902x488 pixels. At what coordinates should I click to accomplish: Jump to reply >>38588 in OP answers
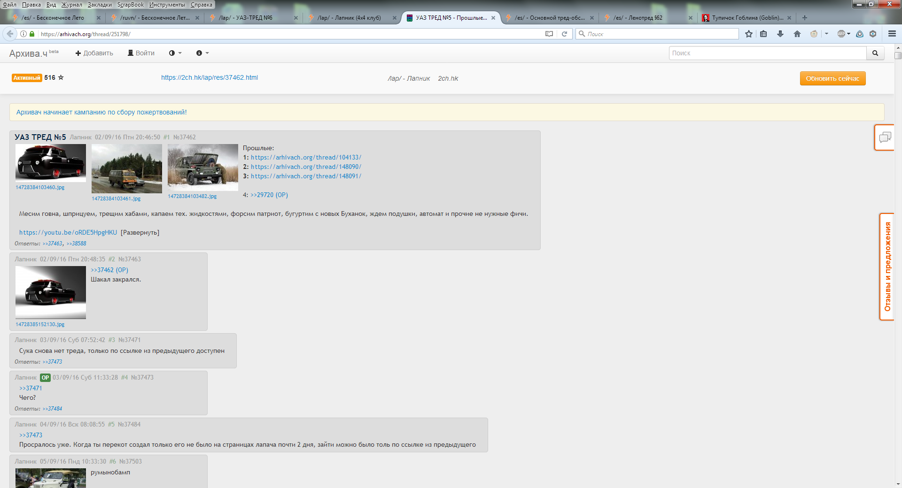(77, 244)
